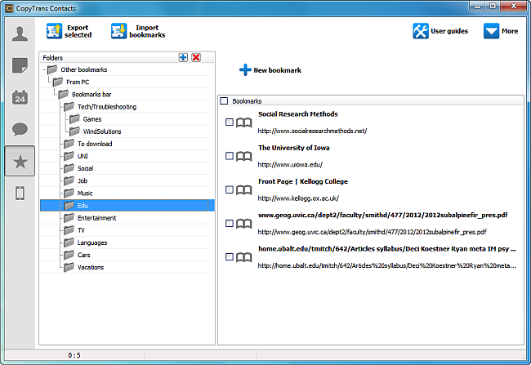Click the folder icon beside Cars
Screen dimensions: 531x365
[69, 255]
